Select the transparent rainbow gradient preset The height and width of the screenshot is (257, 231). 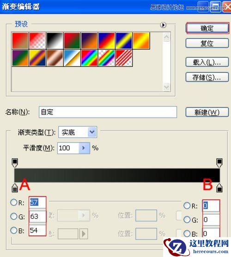[107, 58]
